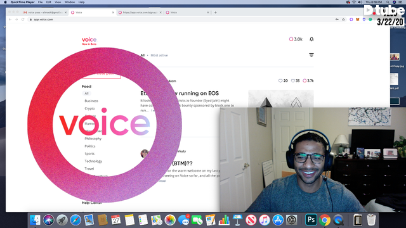Viewport: 406px width, 228px height.
Task: Open comments showing count 20
Action: pos(283,80)
